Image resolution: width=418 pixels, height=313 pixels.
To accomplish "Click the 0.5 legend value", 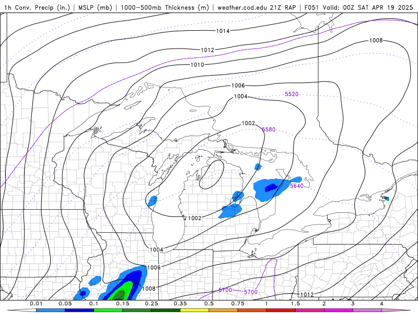I will pos(209,304).
